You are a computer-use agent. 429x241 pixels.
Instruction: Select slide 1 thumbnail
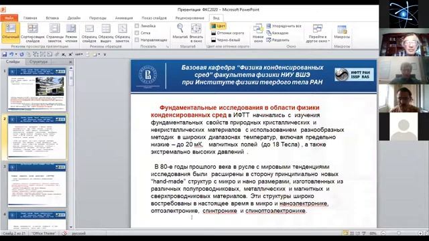tap(37, 89)
